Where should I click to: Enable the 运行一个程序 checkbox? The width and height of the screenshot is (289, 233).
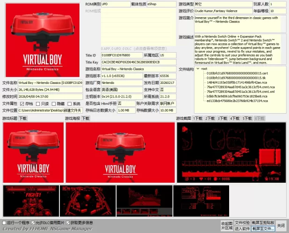click(4, 223)
